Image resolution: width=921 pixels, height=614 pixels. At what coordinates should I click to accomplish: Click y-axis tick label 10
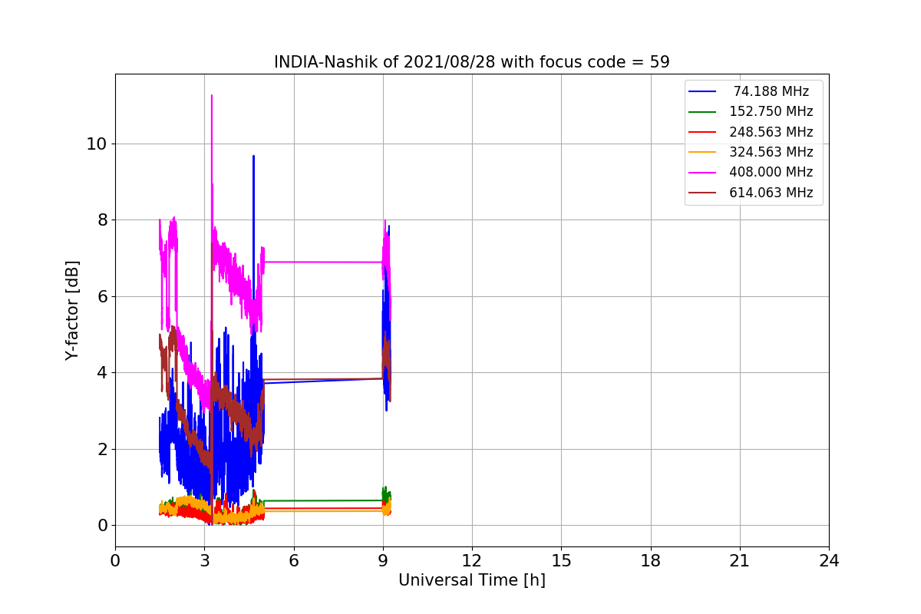click(x=97, y=144)
